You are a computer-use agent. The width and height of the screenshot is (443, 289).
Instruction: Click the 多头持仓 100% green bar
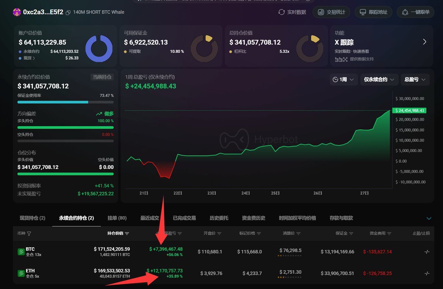pyautogui.click(x=66, y=127)
